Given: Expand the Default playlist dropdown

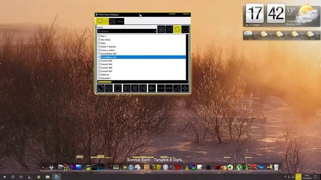Looking at the screenshot, I should (127, 31).
